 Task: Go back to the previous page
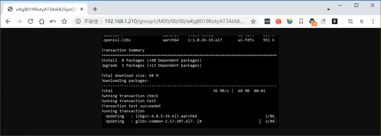pyautogui.click(x=8, y=22)
